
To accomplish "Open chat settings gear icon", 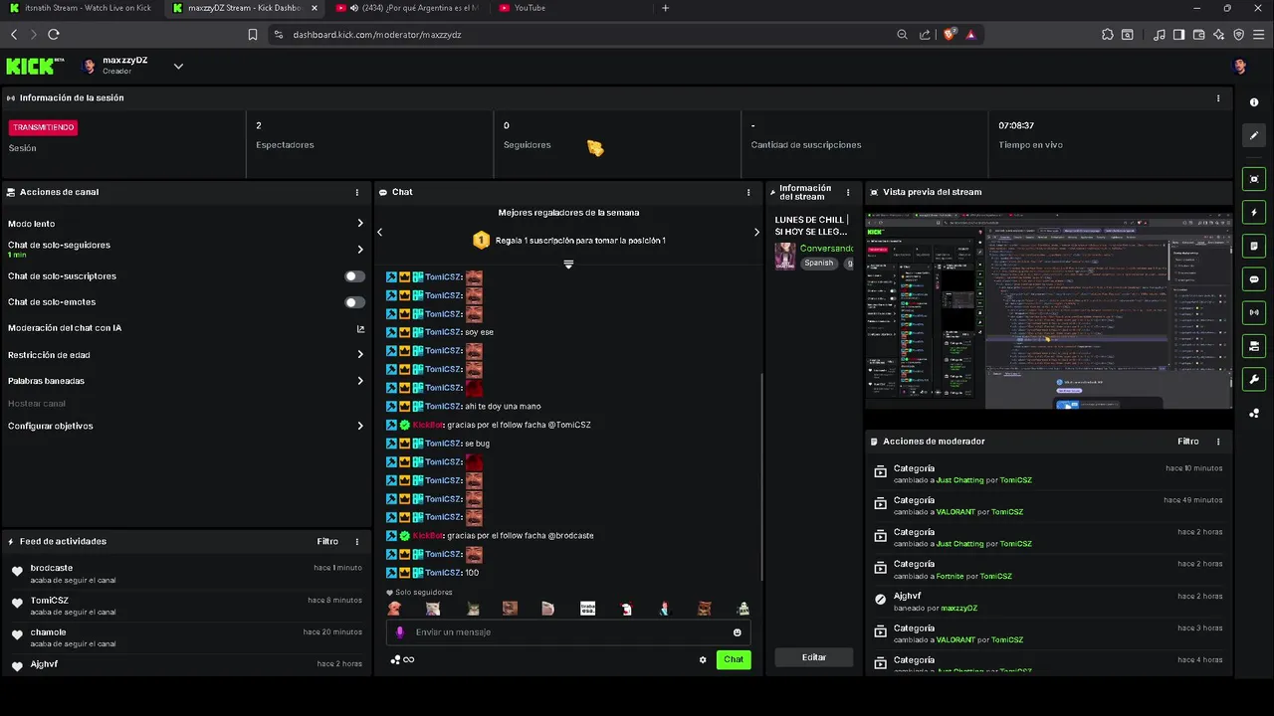I will pos(703,659).
